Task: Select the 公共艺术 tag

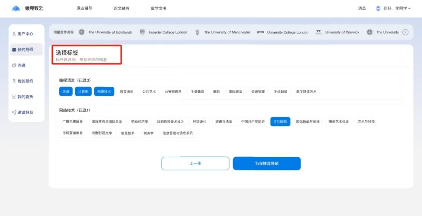Action: tap(149, 92)
